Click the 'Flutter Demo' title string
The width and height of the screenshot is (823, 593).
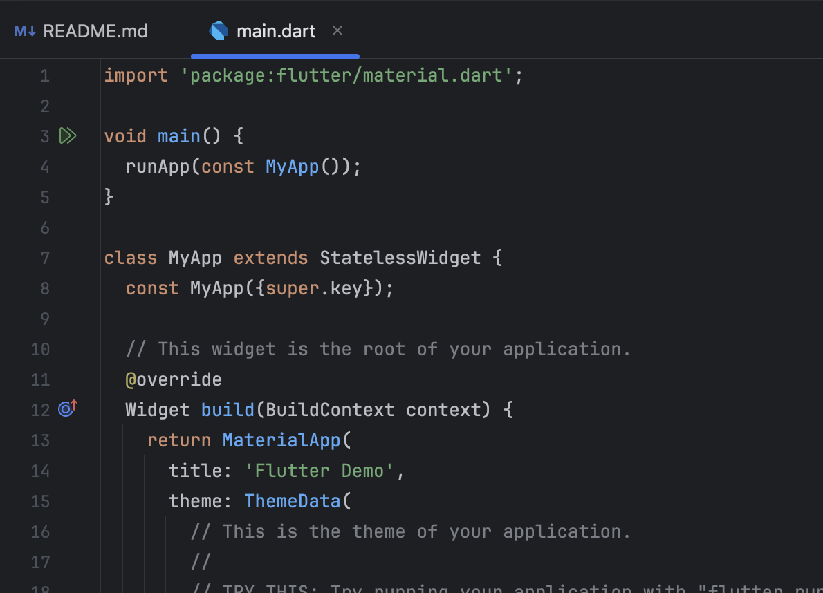(319, 471)
